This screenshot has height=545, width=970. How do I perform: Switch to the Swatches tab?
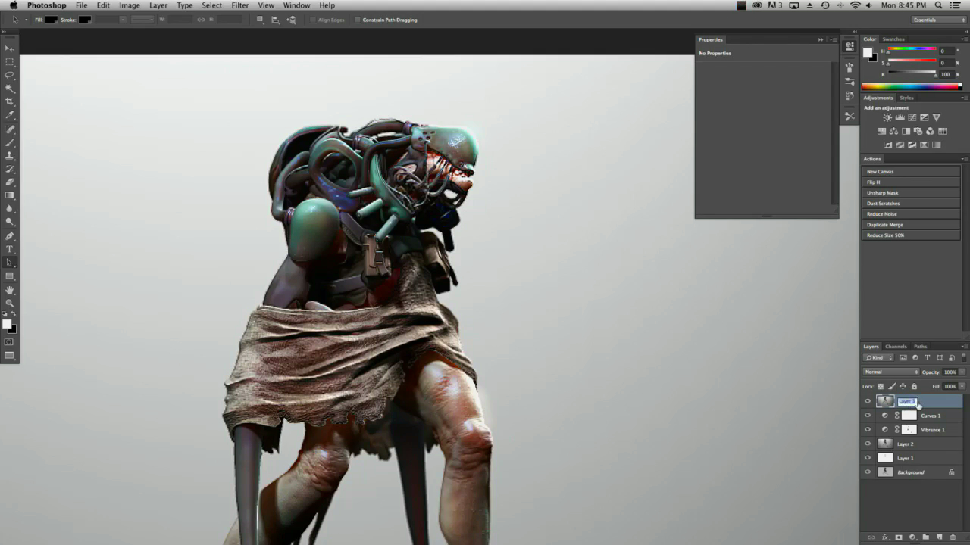[893, 39]
